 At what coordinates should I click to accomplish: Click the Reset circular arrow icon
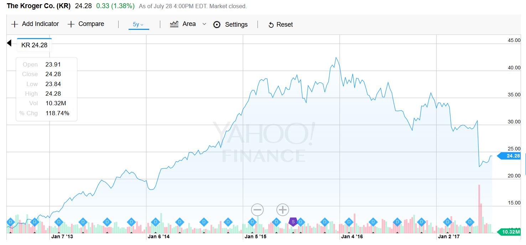tap(271, 25)
